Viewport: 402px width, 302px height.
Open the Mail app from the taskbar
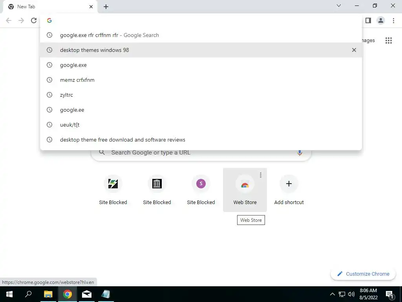pos(87,294)
